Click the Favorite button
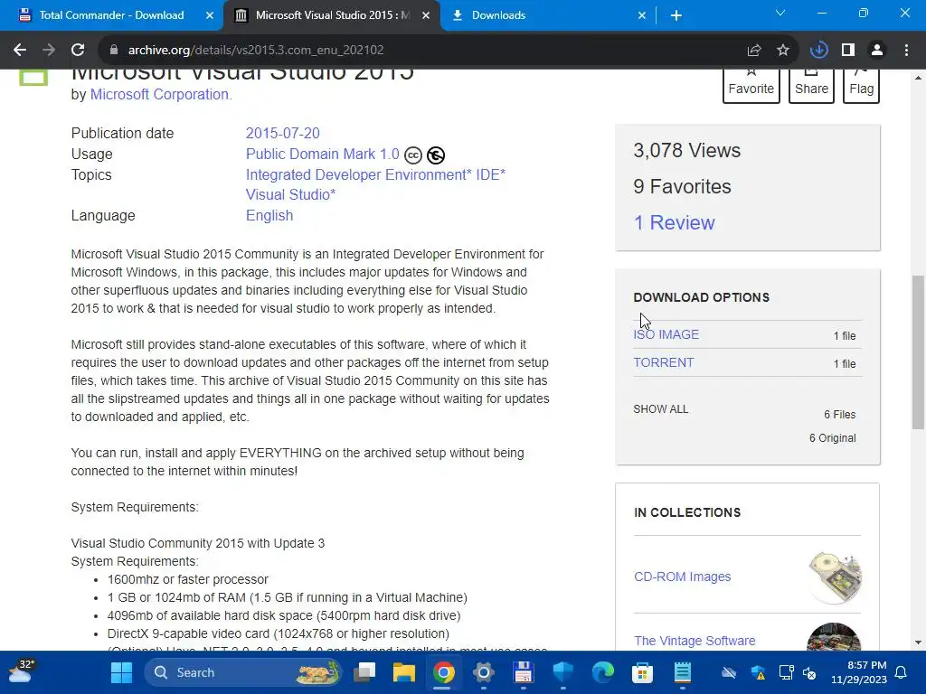Screen dimensions: 926x694 [751, 86]
